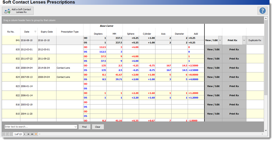Click View / Edit for Rx 823
Image resolution: width=274 pixels, height=142 pixels.
pos(213,86)
